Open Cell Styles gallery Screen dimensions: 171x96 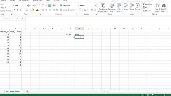click(119, 8)
